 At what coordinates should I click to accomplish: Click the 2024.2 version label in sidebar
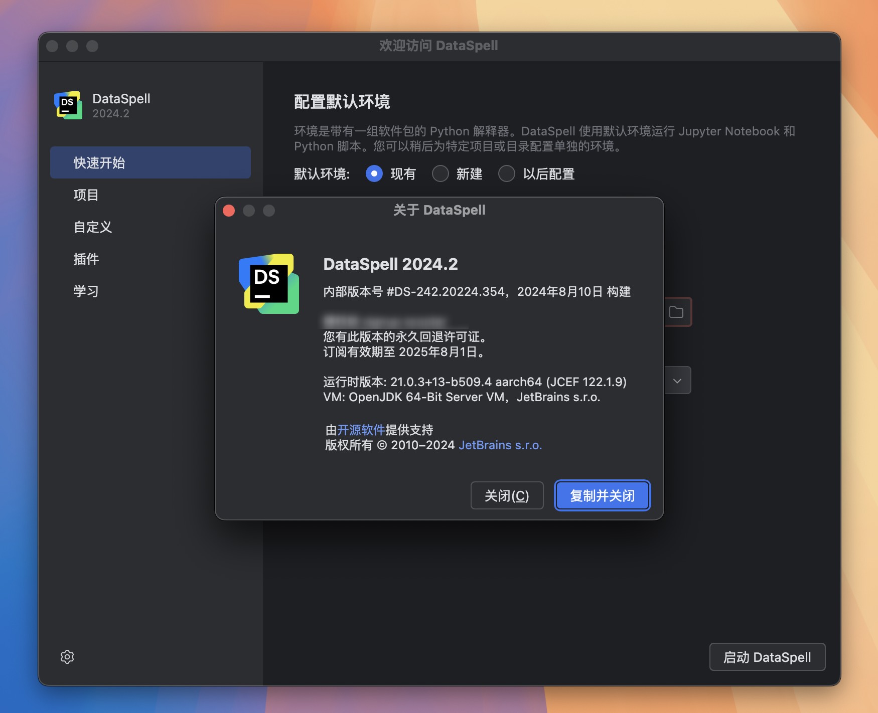click(111, 114)
